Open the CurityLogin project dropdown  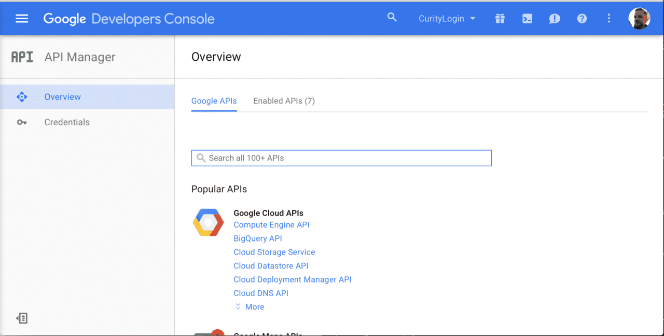tap(447, 18)
